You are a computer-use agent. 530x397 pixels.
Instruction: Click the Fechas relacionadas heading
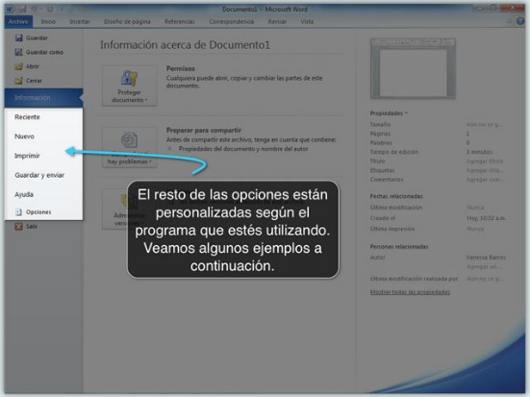pos(396,196)
